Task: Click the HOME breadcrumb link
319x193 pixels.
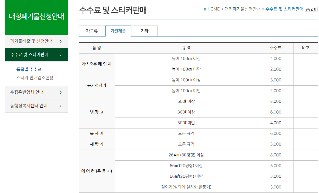Action: point(213,9)
